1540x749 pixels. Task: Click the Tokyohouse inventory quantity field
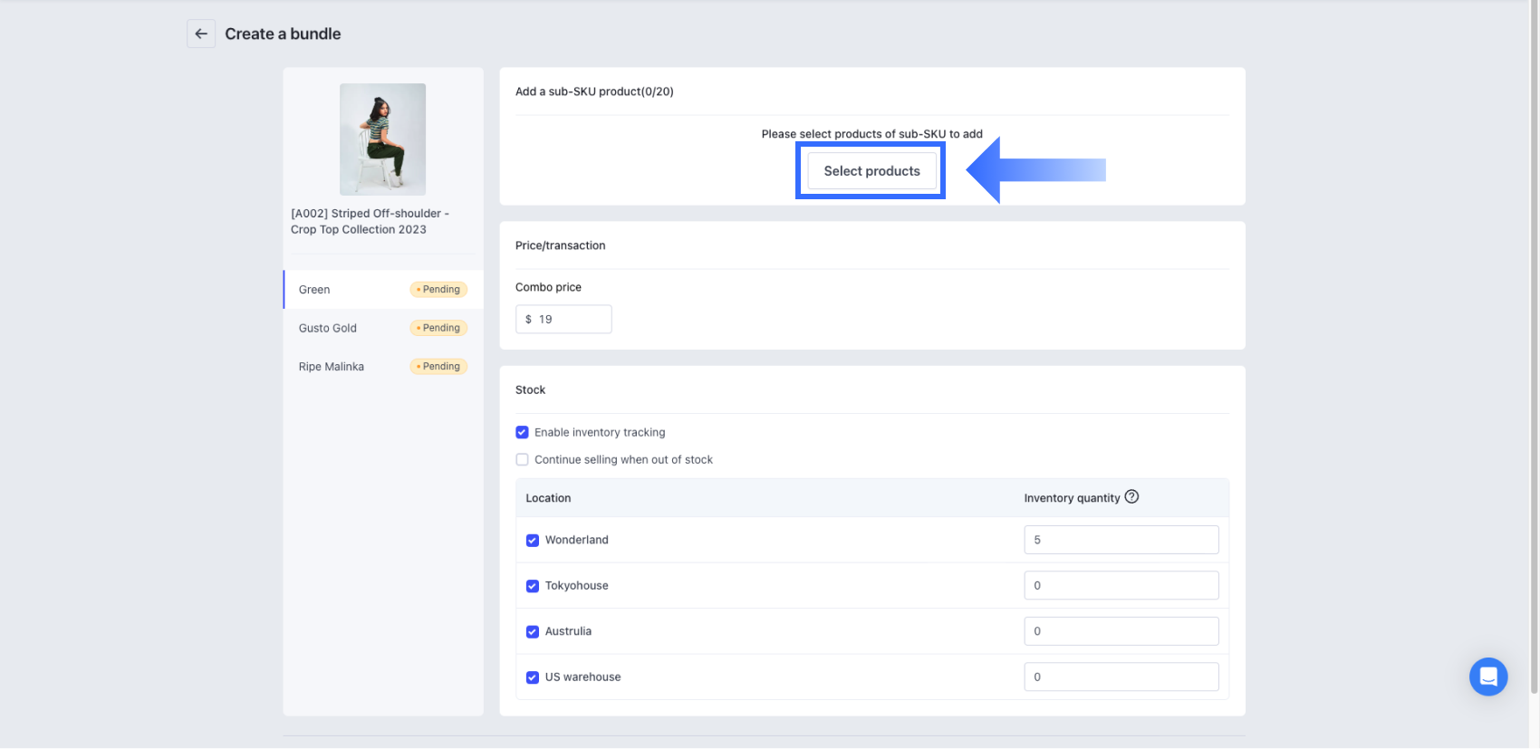[1121, 586]
